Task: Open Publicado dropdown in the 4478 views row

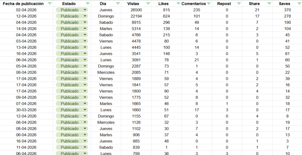Action: pos(85,41)
